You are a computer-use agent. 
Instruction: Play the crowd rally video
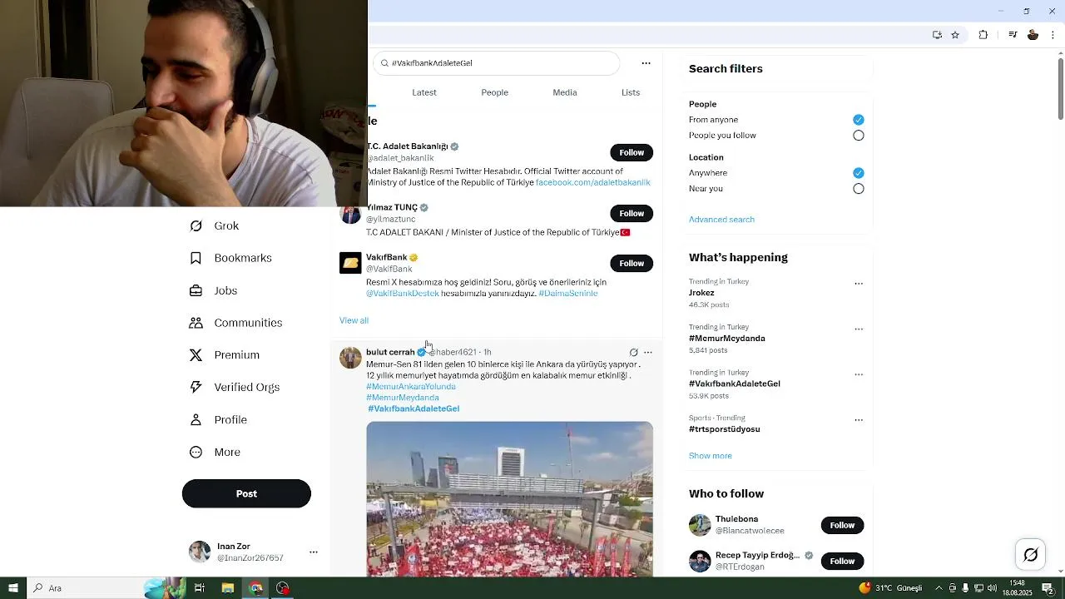[x=509, y=499]
